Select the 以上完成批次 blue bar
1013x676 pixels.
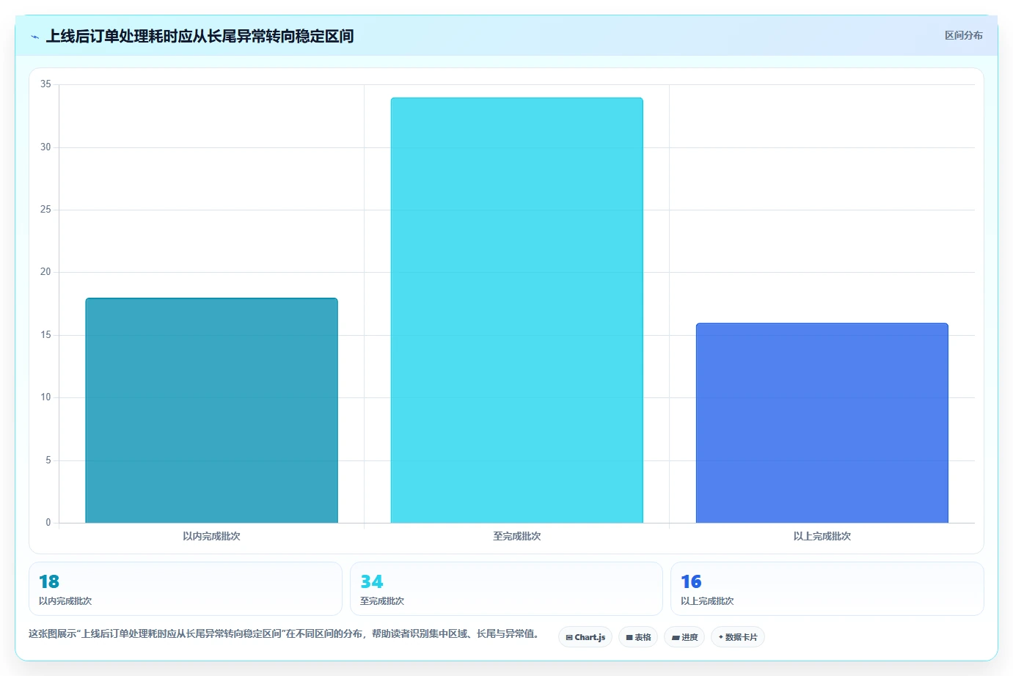822,423
